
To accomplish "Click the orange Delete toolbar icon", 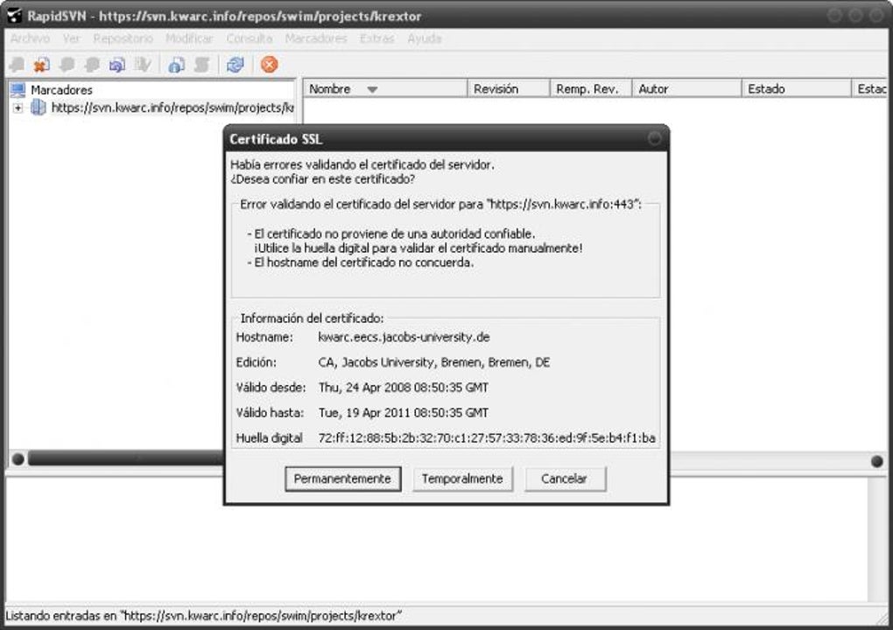I will 41,64.
